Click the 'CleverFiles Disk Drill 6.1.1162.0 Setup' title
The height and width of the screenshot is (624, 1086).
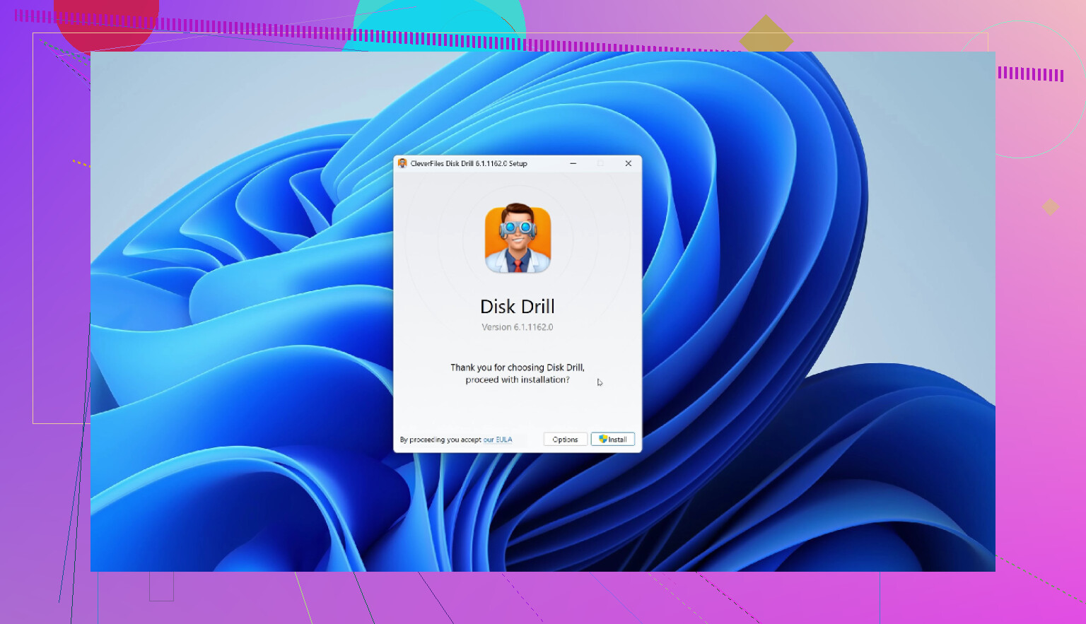click(469, 163)
